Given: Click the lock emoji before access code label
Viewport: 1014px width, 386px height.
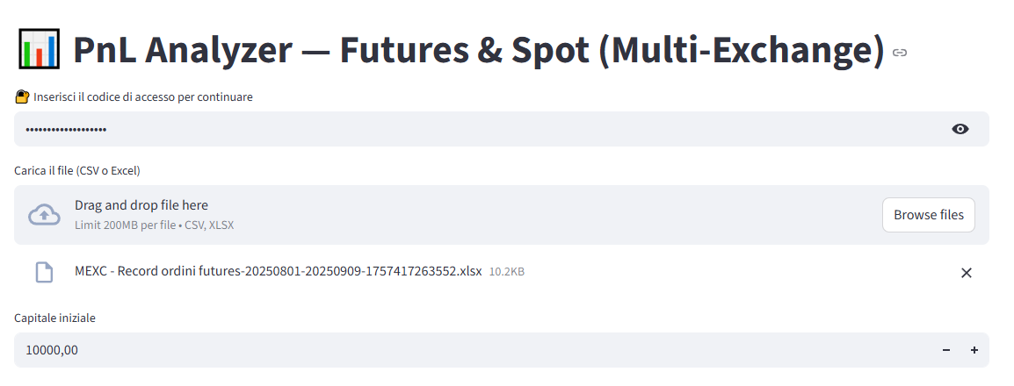Looking at the screenshot, I should point(22,97).
